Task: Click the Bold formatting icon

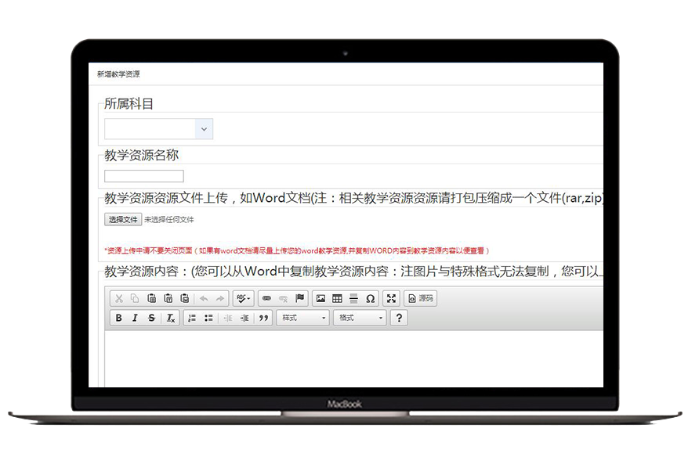Action: coord(119,318)
